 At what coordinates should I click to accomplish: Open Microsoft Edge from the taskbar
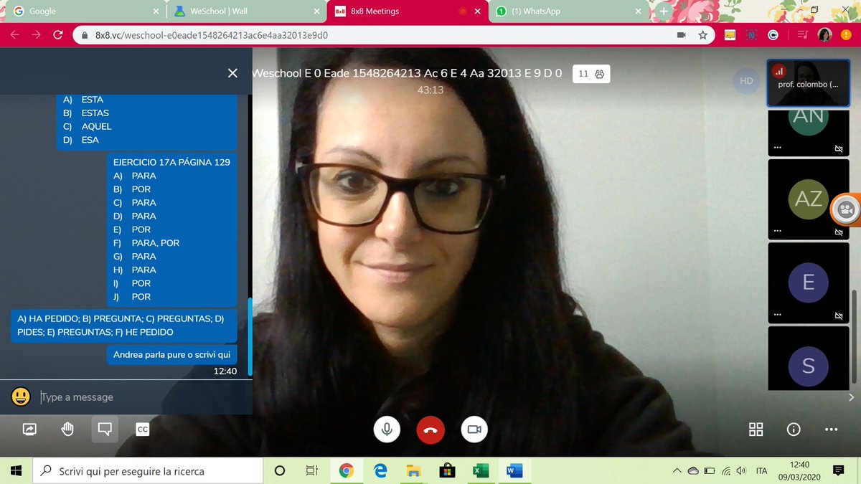tap(380, 470)
